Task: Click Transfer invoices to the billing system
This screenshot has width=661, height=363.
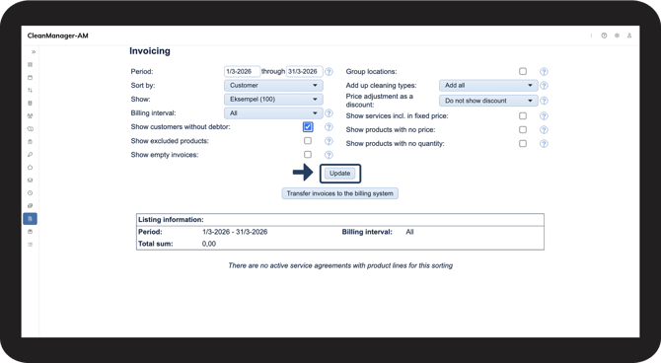Action: 339,193
